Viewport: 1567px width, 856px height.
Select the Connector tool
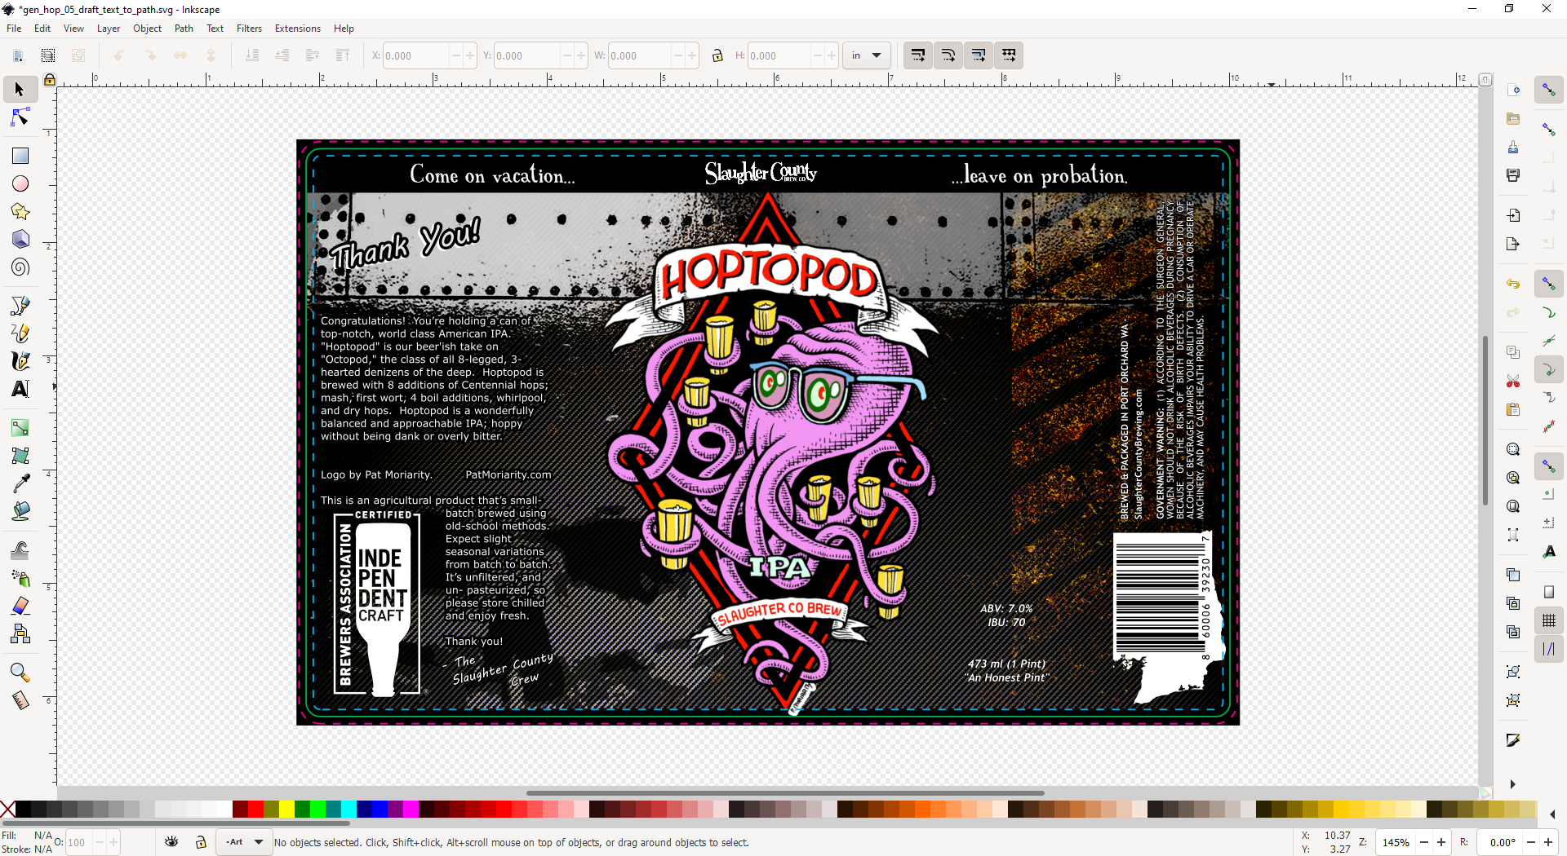point(20,633)
